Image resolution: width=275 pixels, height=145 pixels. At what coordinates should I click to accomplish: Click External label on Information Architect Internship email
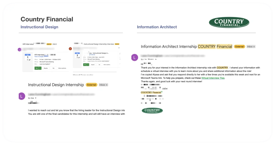tap(239, 47)
